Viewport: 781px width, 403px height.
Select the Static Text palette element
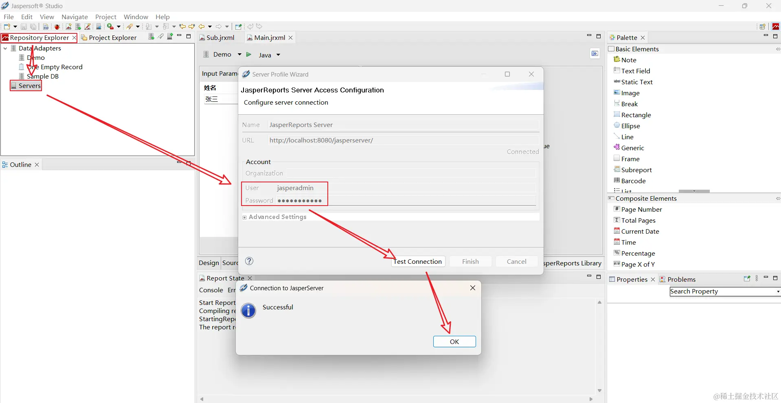[633, 82]
